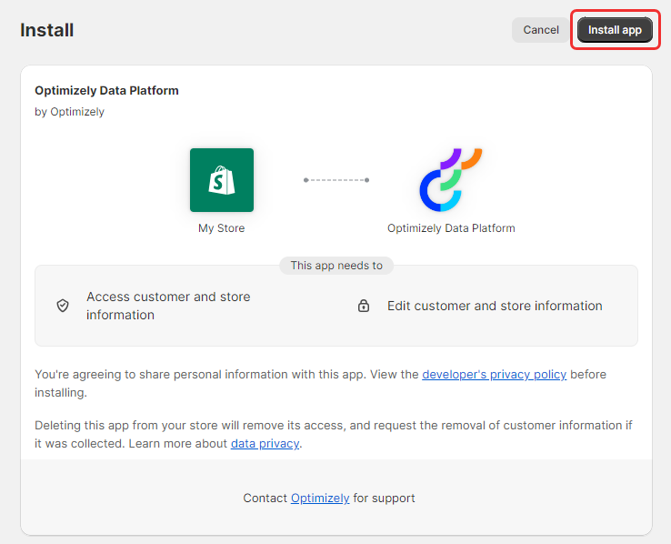
Task: Click the colorful Optimizely logo
Action: pyautogui.click(x=451, y=180)
